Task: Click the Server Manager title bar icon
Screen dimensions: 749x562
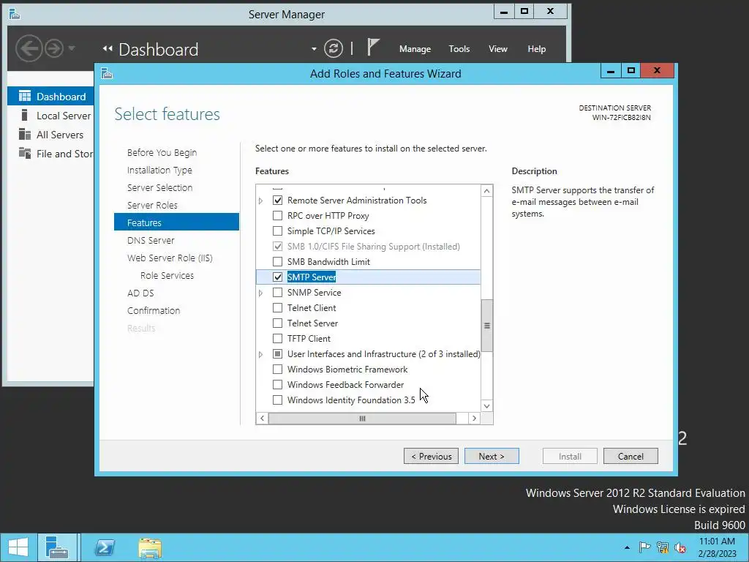Action: coord(15,14)
